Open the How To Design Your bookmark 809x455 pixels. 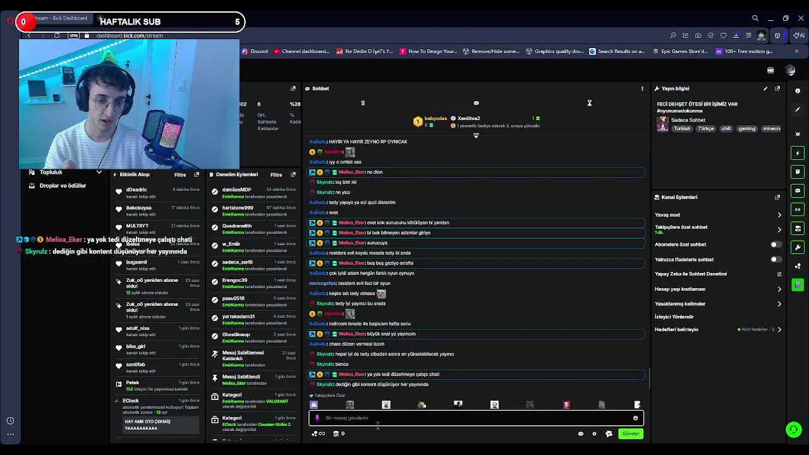[x=429, y=51]
